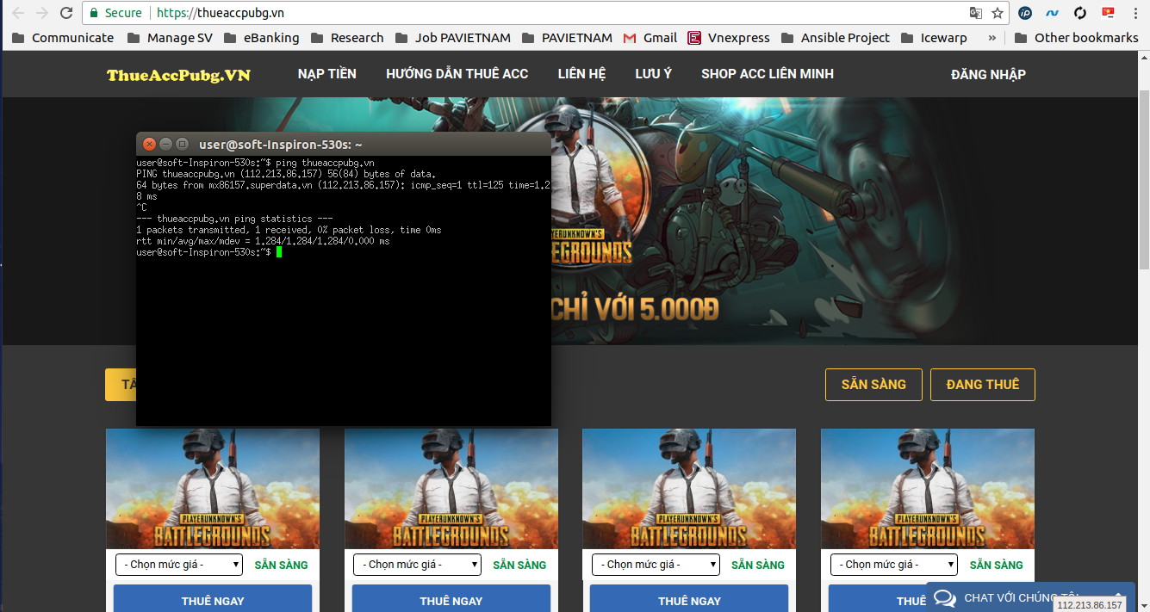Close the terminal window with red button
This screenshot has width=1150, height=612.
coord(149,144)
